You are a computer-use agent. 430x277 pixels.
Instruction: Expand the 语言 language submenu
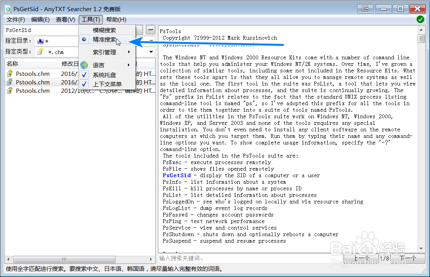(x=107, y=65)
